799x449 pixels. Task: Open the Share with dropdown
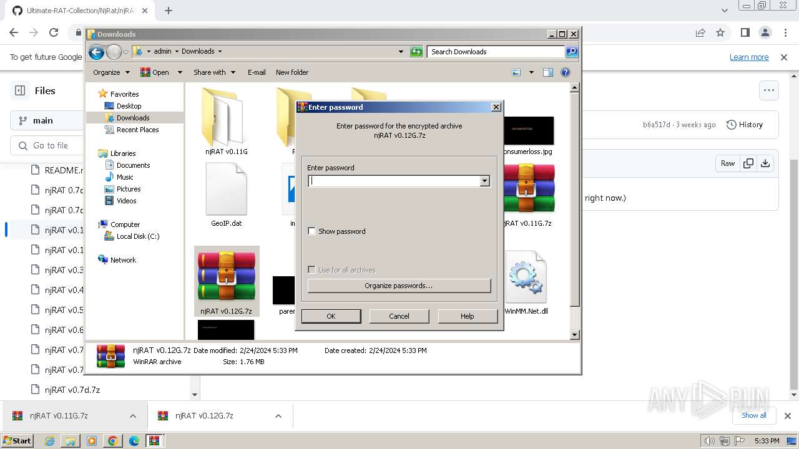click(214, 72)
